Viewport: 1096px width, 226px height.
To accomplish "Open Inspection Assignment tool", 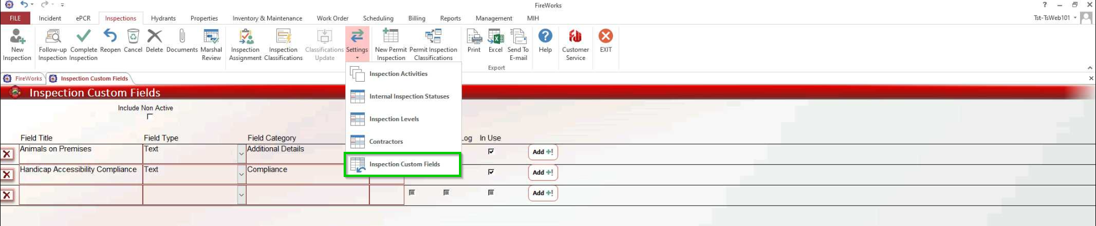I will (x=245, y=45).
